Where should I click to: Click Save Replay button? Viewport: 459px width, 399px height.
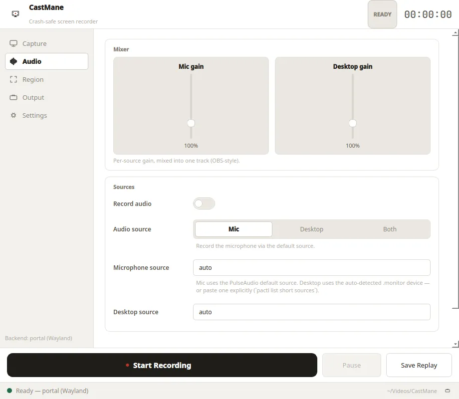(x=419, y=365)
